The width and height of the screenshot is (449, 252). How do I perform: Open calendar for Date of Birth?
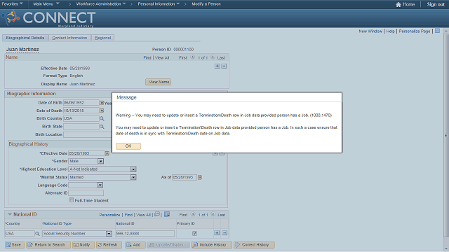point(102,103)
